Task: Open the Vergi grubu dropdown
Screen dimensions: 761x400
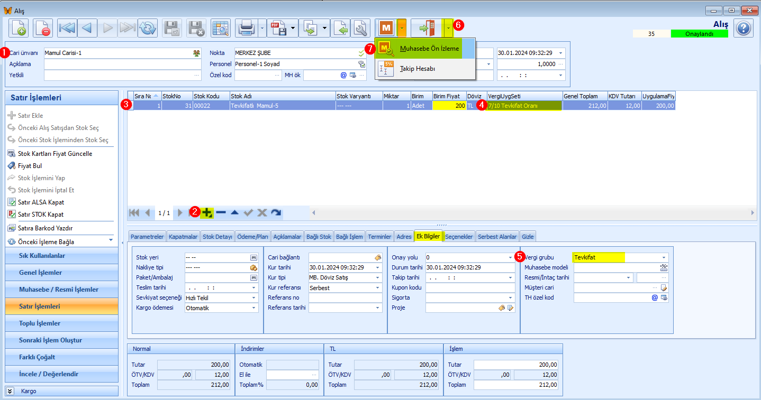Action: click(664, 257)
